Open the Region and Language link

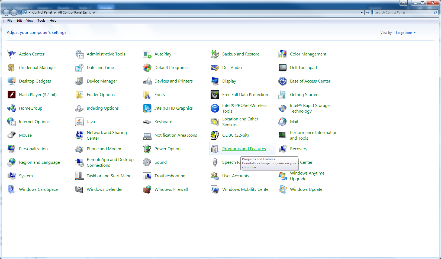coord(40,162)
